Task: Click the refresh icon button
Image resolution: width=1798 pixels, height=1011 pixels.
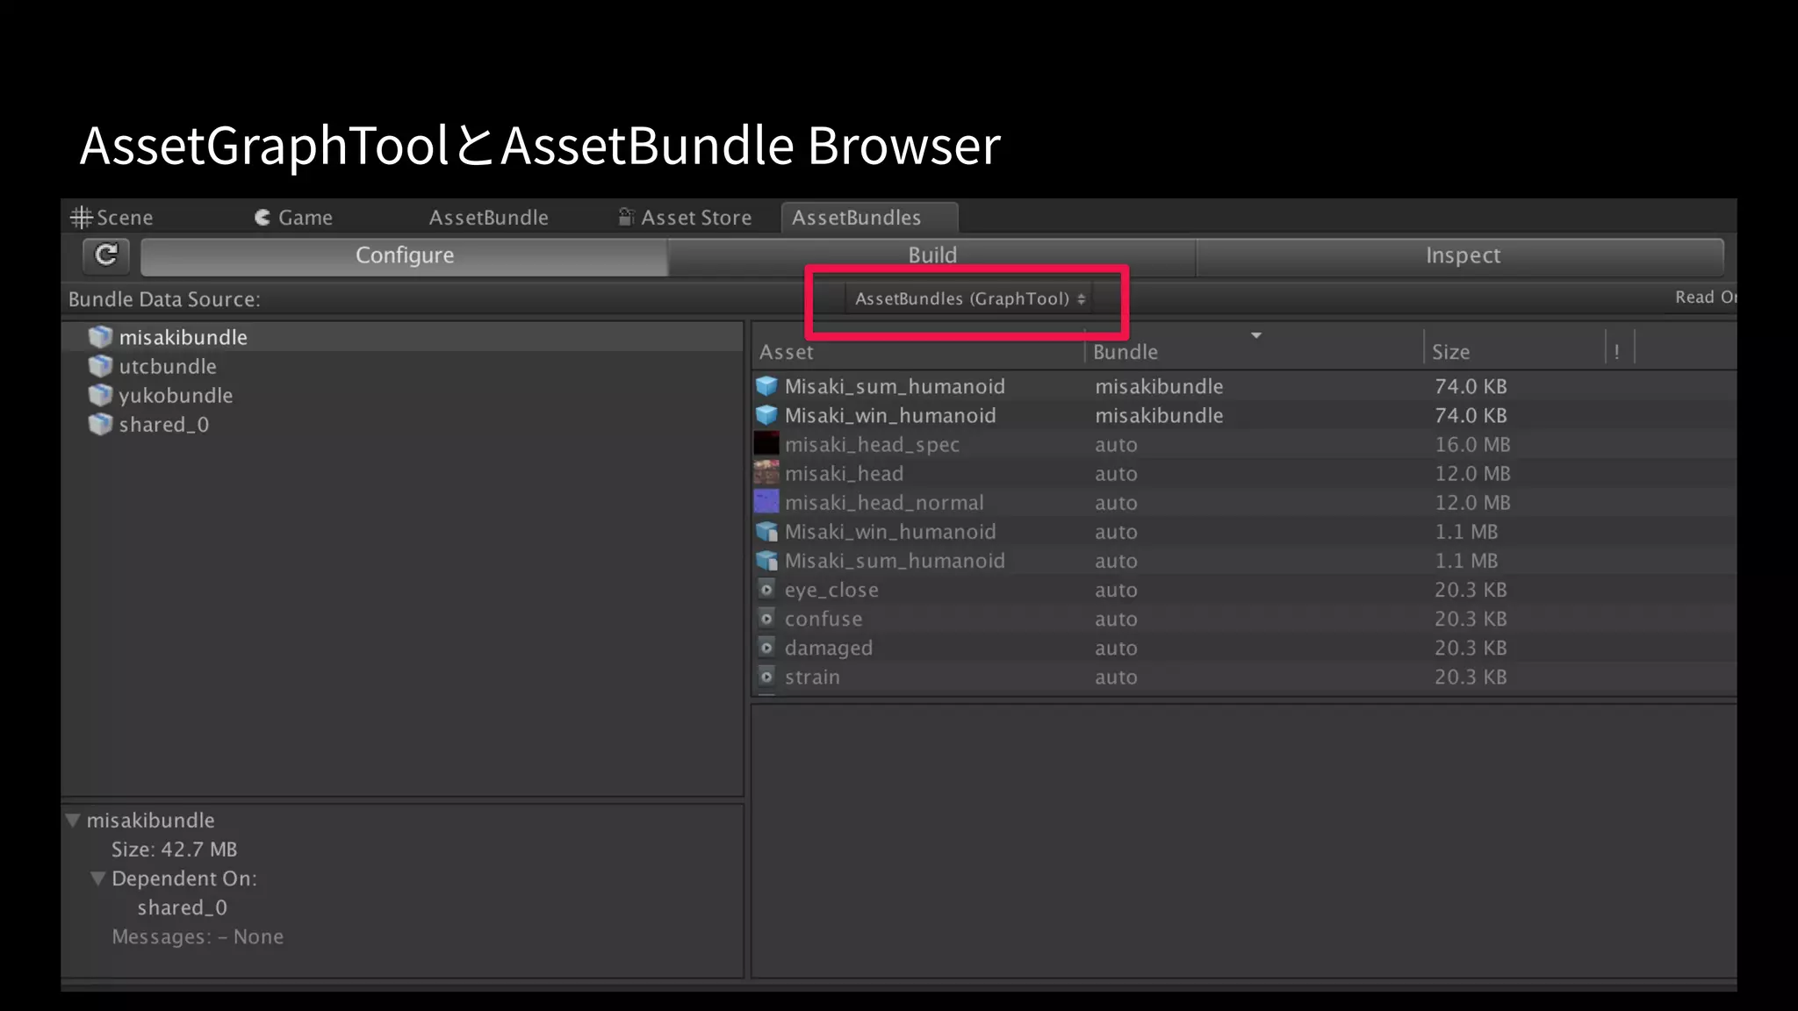Action: coord(106,255)
